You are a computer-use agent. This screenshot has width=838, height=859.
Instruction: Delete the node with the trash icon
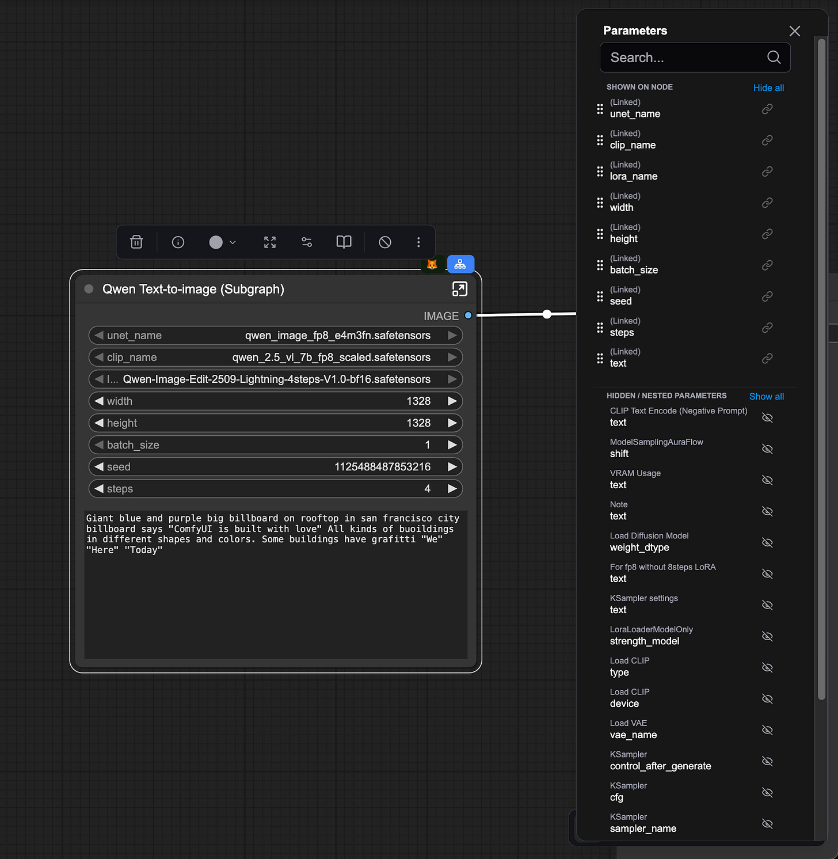pos(136,242)
